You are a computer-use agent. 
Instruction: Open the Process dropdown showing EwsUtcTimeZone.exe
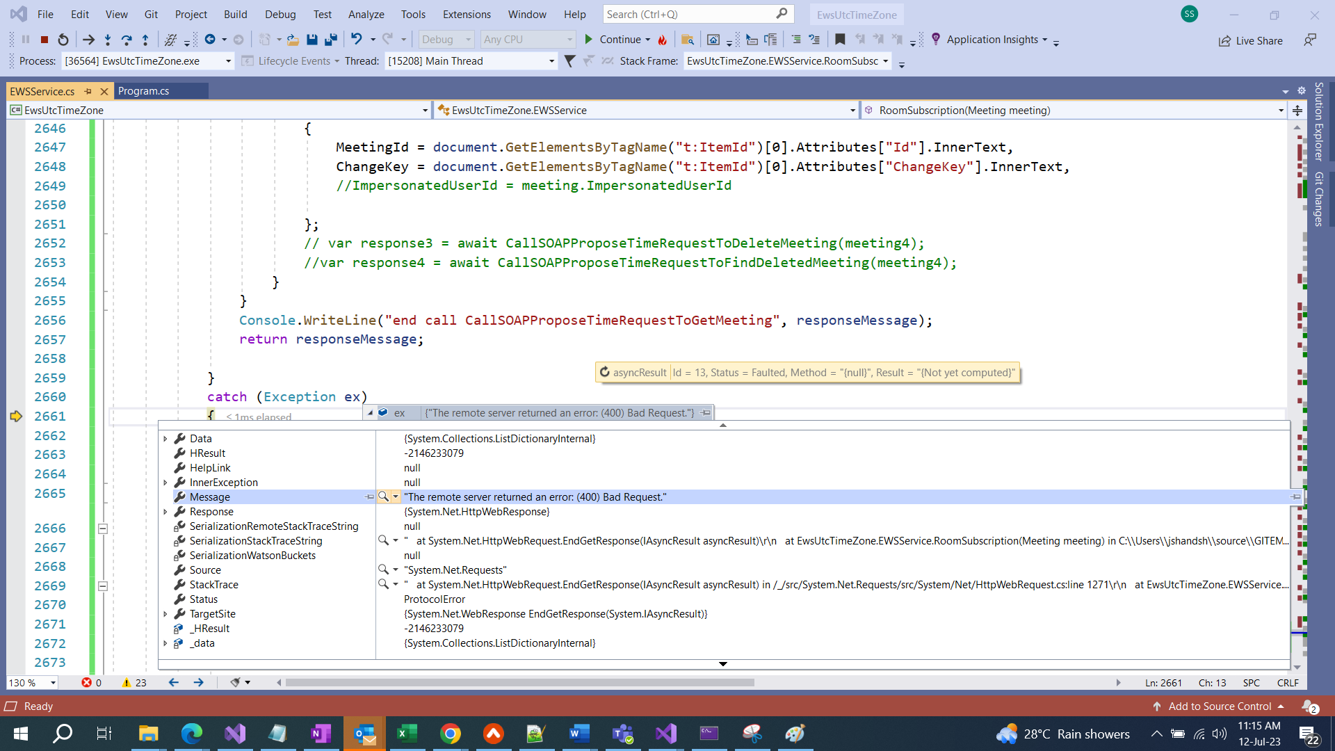click(x=227, y=61)
